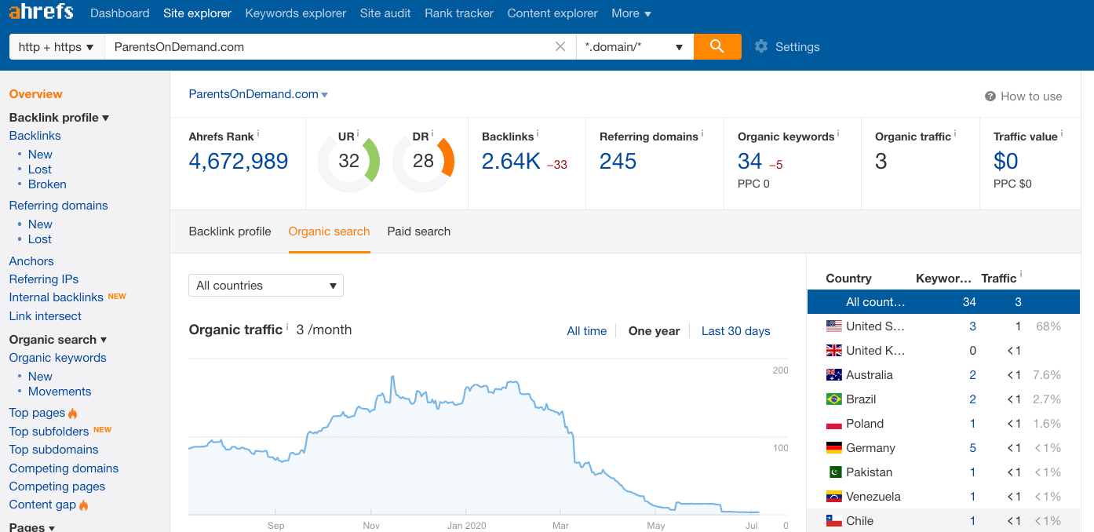Click the DR 28 gauge
This screenshot has height=532, width=1094.
pyautogui.click(x=423, y=161)
